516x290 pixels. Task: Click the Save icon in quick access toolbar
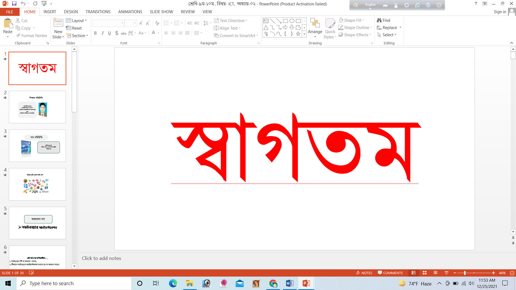(14, 4)
